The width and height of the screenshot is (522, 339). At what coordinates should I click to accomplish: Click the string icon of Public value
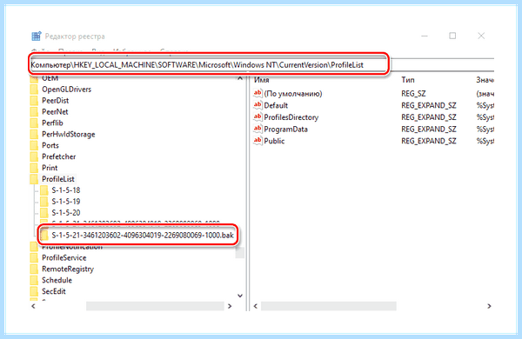pyautogui.click(x=258, y=141)
